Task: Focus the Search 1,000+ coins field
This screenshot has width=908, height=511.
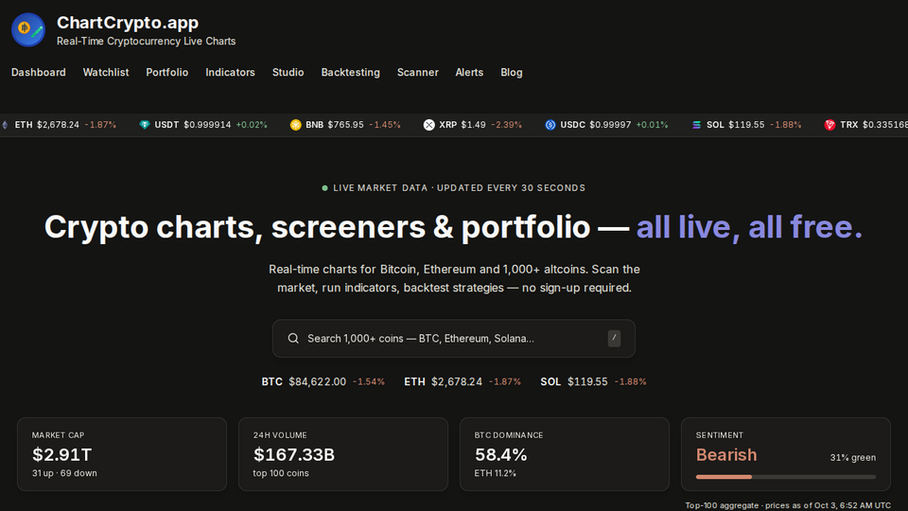Action: 453,339
